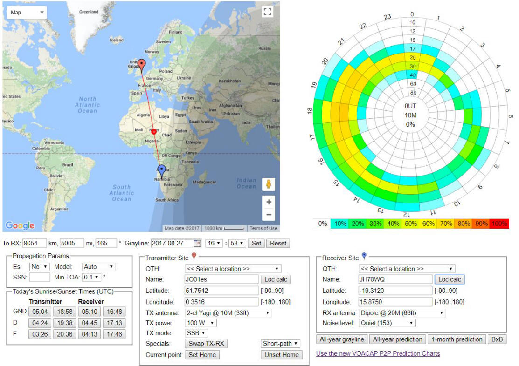Zoom in the map with plus

pyautogui.click(x=269, y=202)
